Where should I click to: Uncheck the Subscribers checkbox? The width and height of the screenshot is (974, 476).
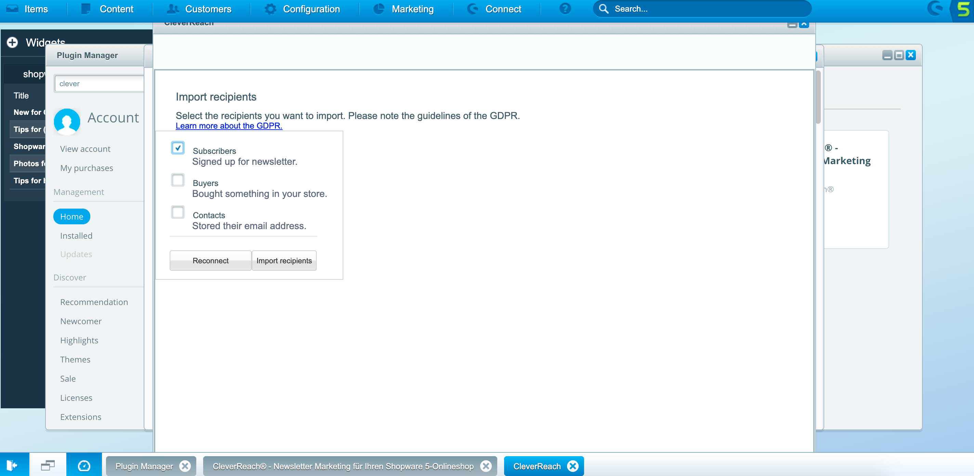(178, 148)
